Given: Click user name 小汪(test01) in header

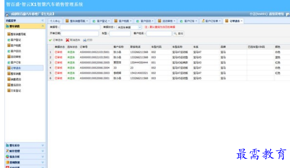Looking at the screenshot, I should tap(258, 14).
